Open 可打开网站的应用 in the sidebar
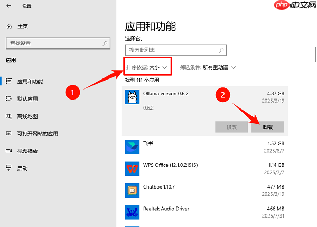Screen dimensions: 317x227 point(38,133)
